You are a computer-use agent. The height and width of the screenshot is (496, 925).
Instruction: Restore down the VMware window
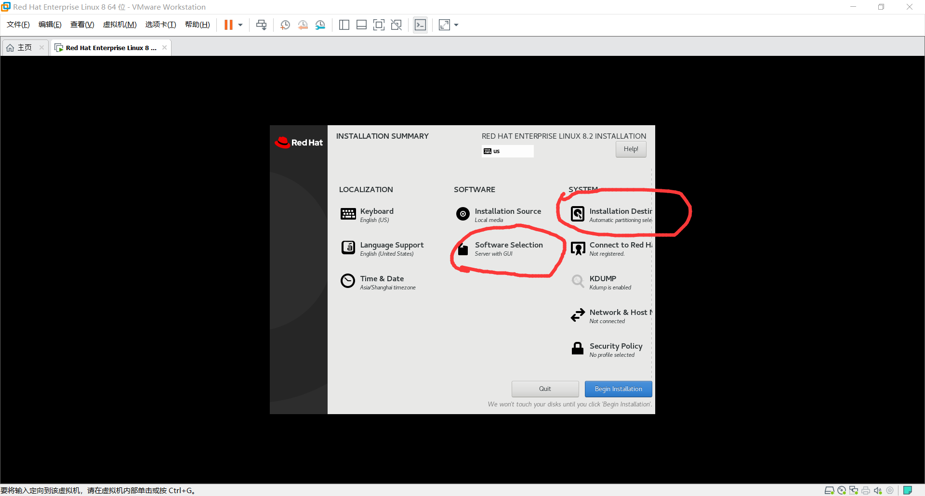coord(881,7)
